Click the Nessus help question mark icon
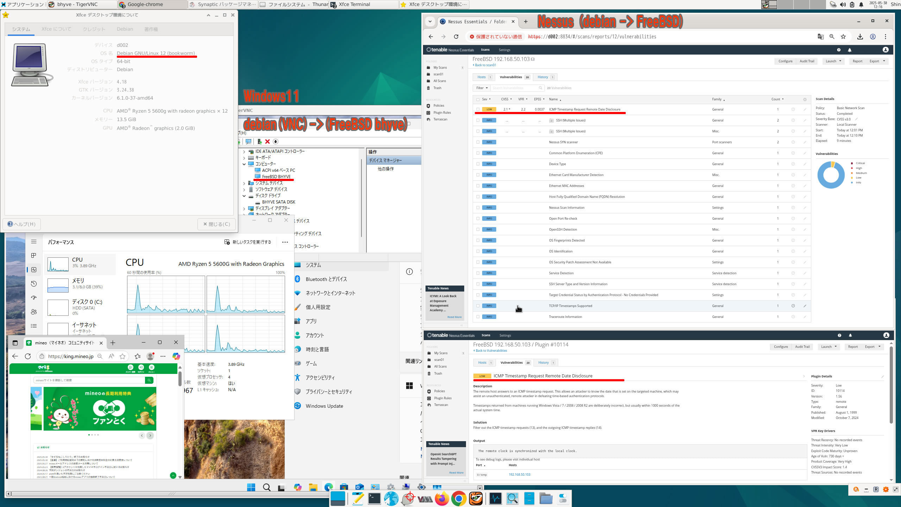 coord(839,50)
